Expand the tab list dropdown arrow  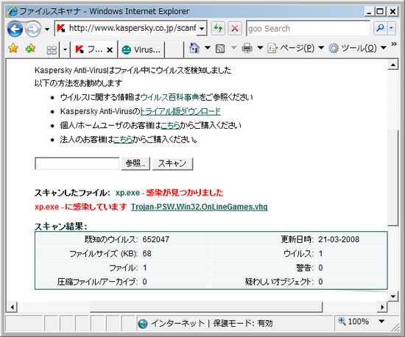point(65,49)
